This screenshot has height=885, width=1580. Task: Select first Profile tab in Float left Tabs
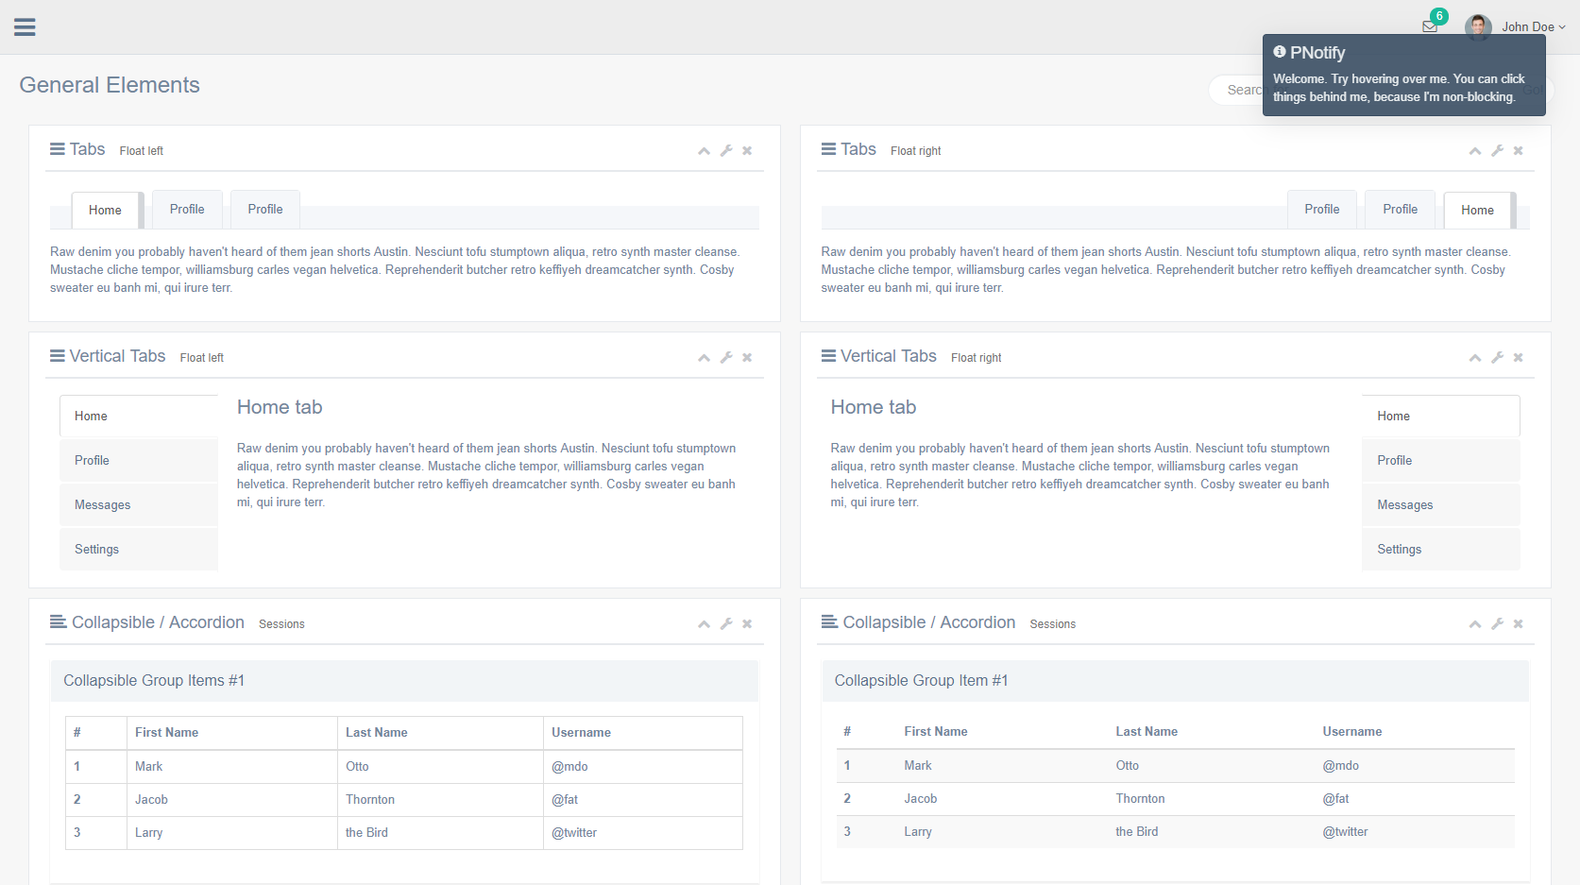(187, 209)
